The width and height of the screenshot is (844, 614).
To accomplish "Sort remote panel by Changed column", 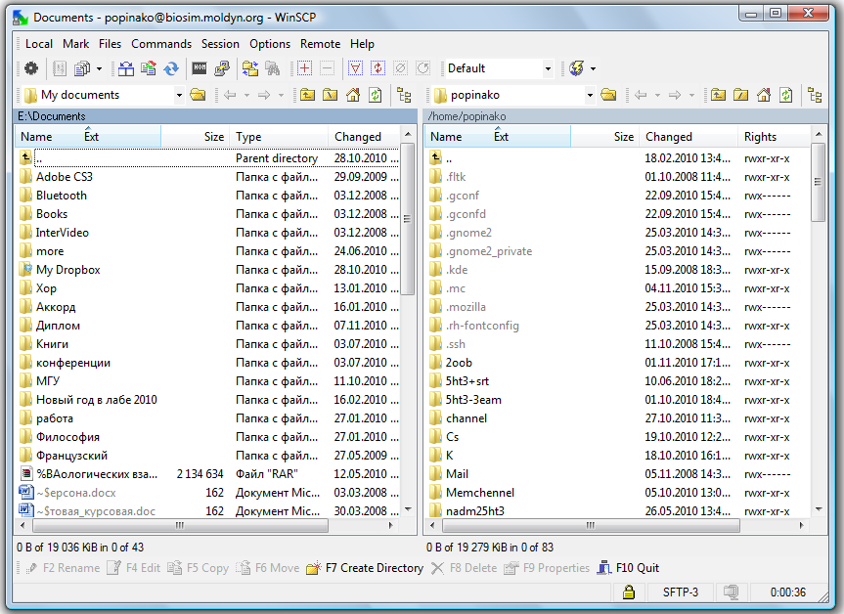I will pyautogui.click(x=689, y=137).
